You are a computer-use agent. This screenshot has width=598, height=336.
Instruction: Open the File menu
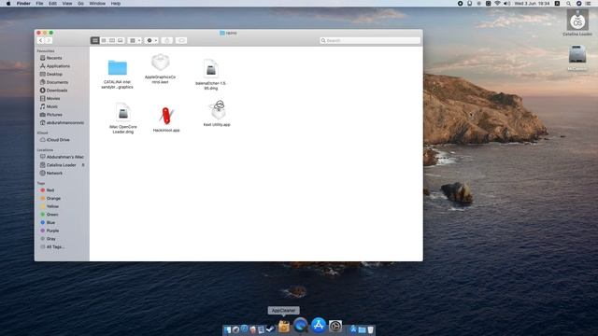click(x=39, y=4)
